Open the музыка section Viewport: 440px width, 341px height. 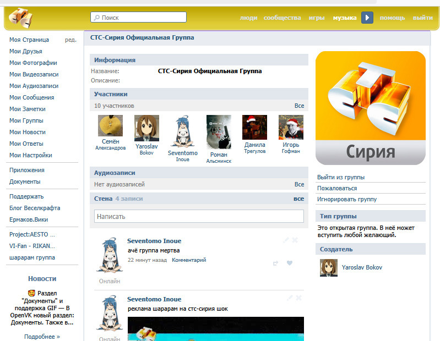[345, 18]
